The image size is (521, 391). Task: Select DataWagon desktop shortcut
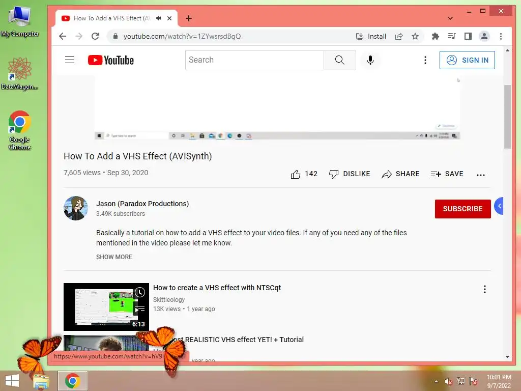[20, 73]
